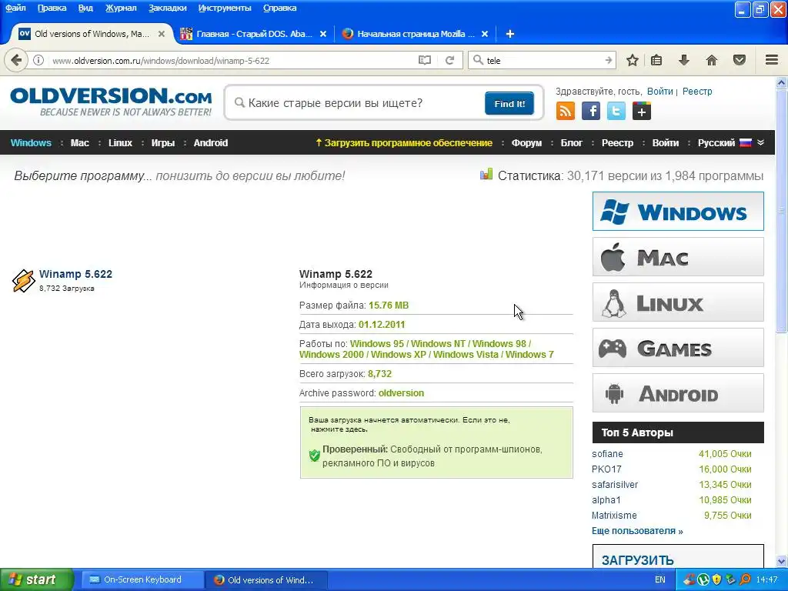The width and height of the screenshot is (788, 591).
Task: Click the Winamp 5.622 title link
Action: pyautogui.click(x=76, y=274)
